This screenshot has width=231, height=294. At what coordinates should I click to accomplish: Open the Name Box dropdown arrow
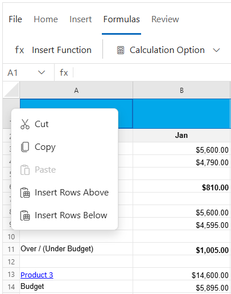click(x=42, y=72)
